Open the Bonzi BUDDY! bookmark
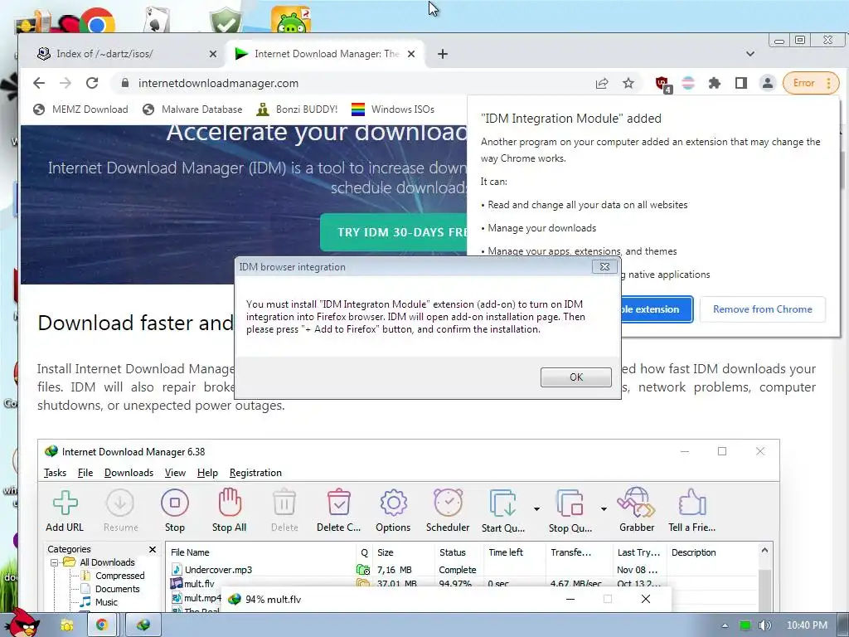The height and width of the screenshot is (637, 849). (298, 109)
